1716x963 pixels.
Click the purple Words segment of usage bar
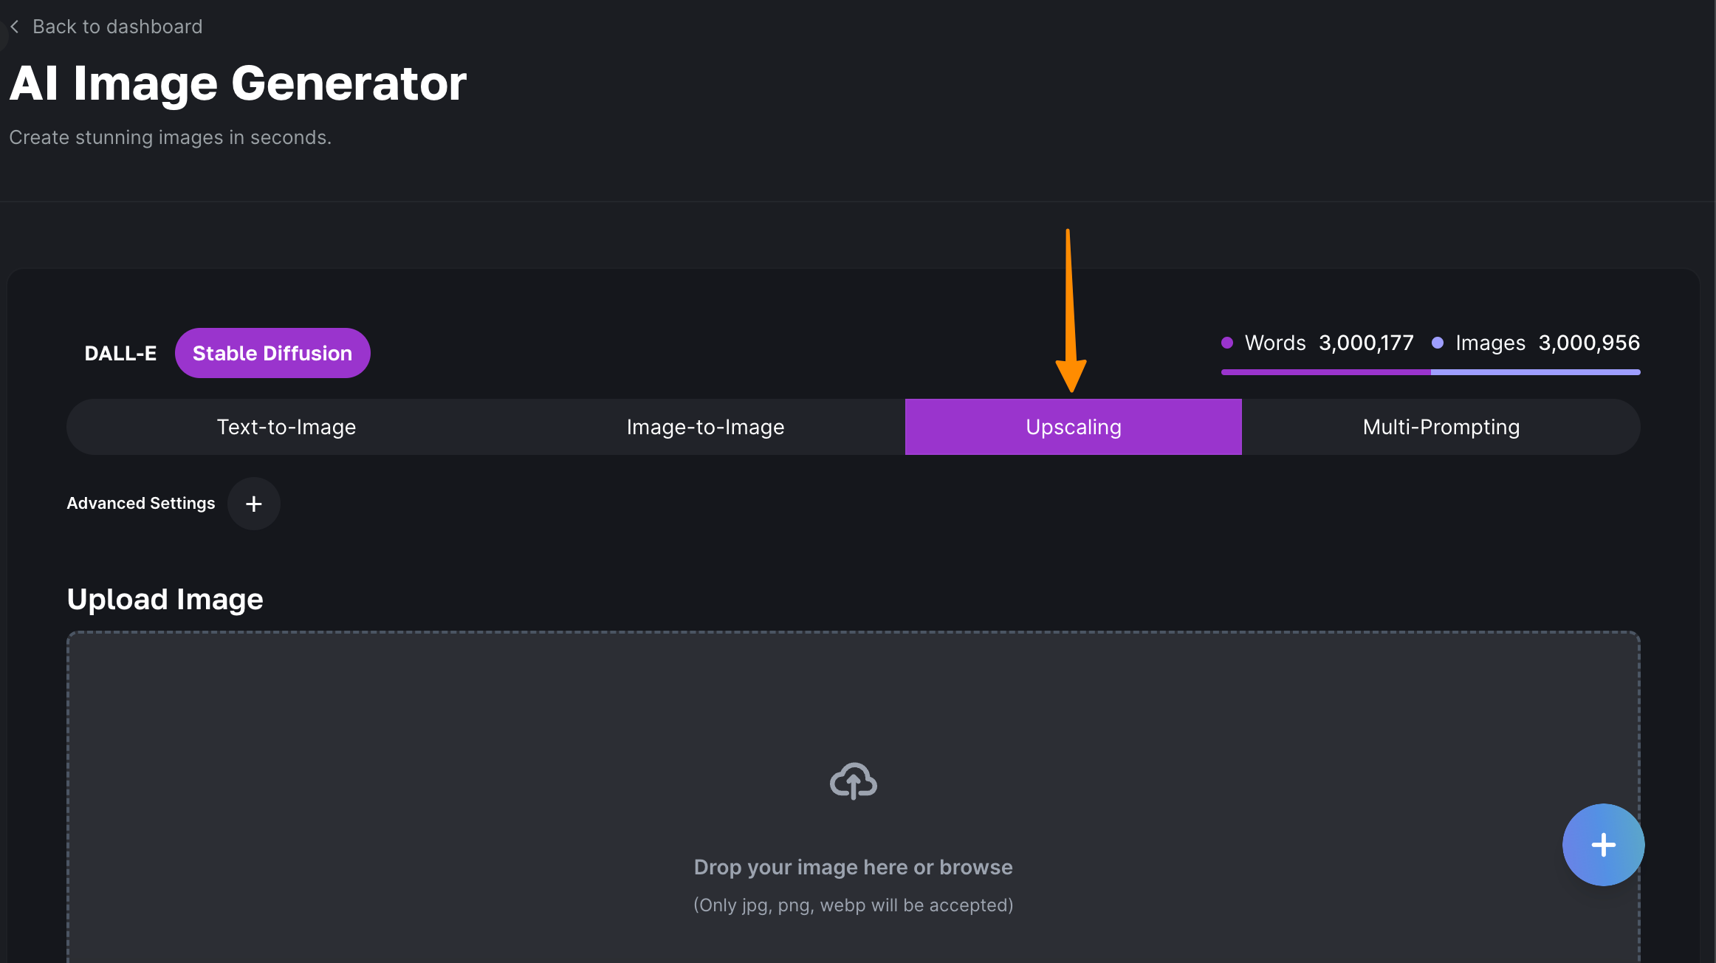[1325, 372]
